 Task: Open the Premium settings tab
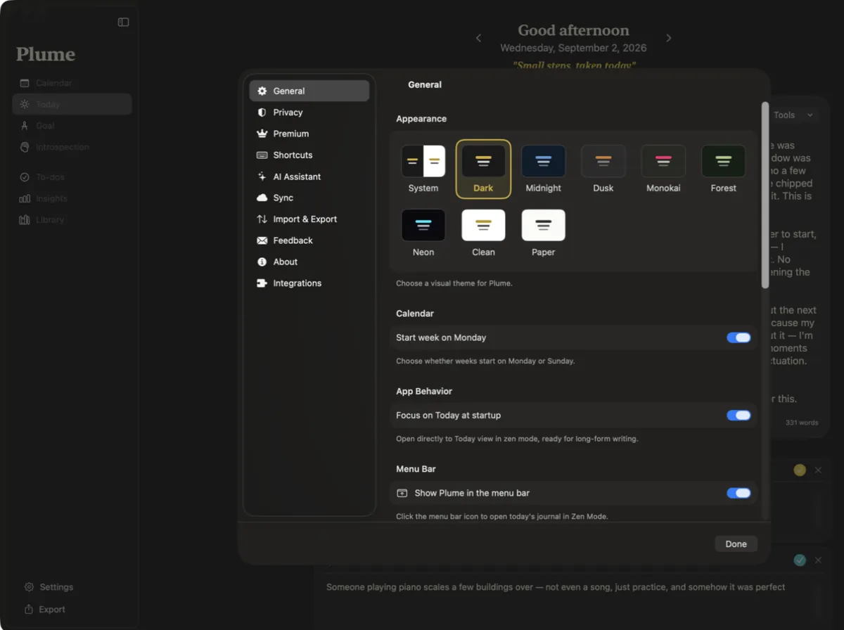(309, 134)
